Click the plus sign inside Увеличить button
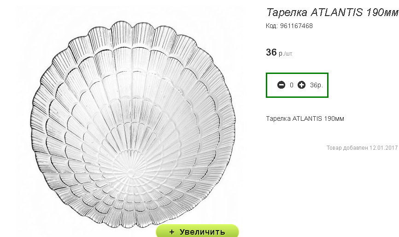399x237 pixels. (172, 232)
